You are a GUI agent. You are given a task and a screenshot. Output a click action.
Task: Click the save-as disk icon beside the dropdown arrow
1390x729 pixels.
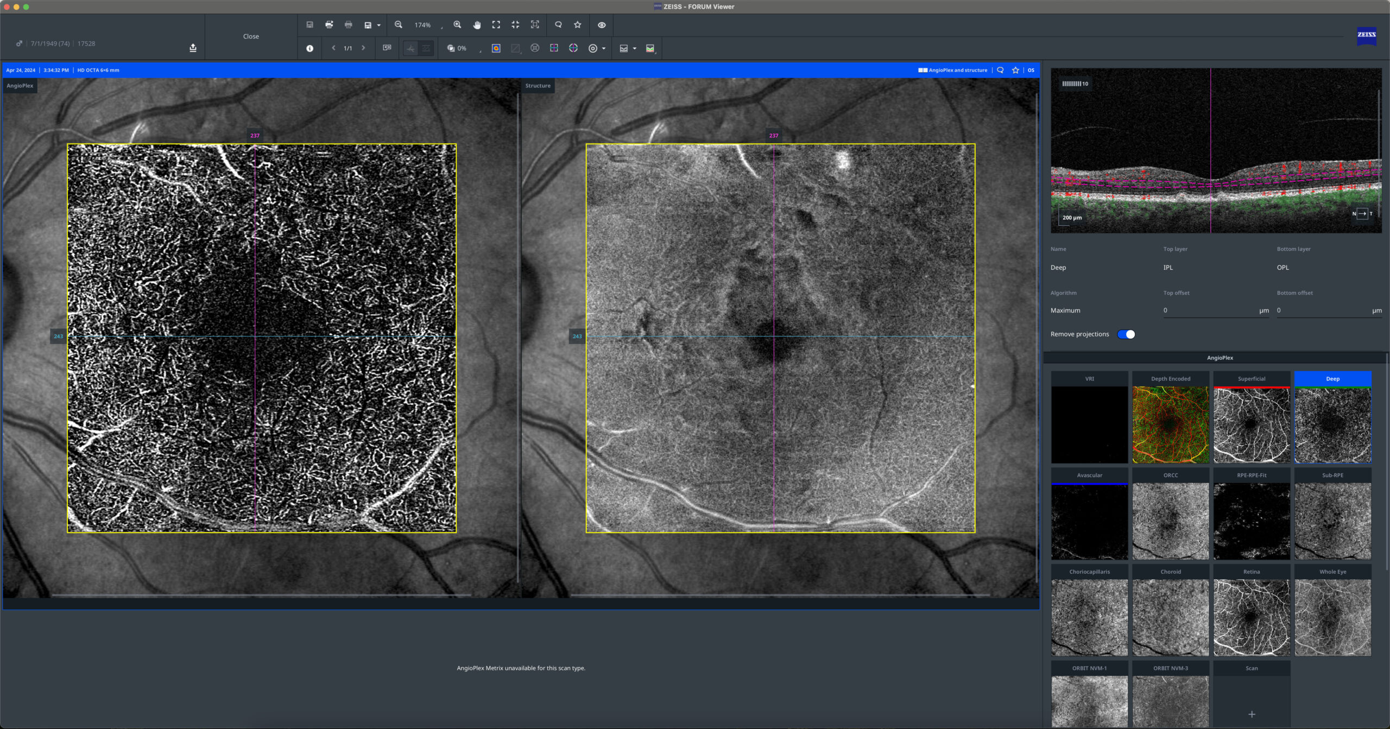(x=368, y=25)
